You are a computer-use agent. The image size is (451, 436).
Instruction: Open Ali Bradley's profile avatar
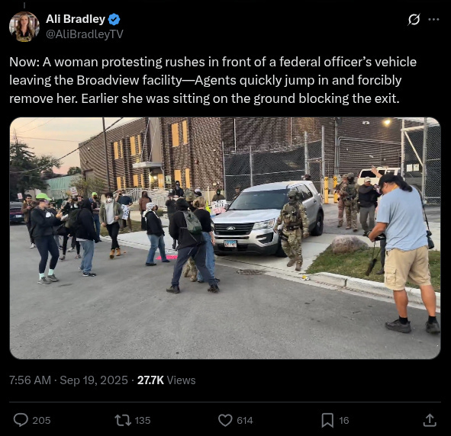tap(24, 27)
